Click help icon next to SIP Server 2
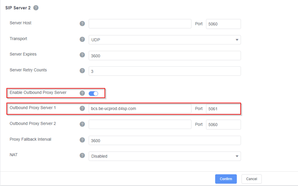Viewport: 298px width, 186px height. tap(36, 8)
